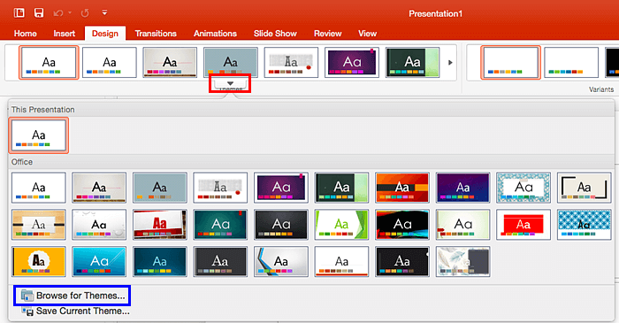
Task: Pick the charcoal theme in the gallery's second row
Action: click(x=281, y=225)
